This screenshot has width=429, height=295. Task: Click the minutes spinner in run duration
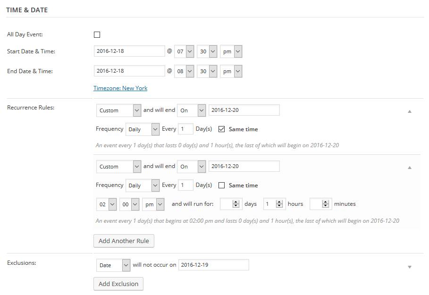[x=320, y=204]
